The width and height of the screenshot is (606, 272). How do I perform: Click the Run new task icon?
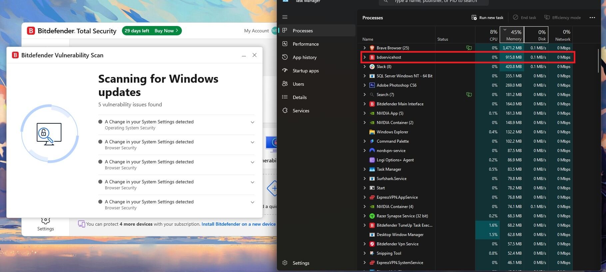tap(474, 17)
